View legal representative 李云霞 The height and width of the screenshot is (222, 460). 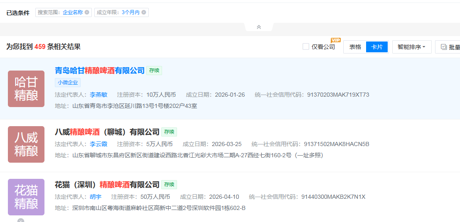(x=98, y=144)
